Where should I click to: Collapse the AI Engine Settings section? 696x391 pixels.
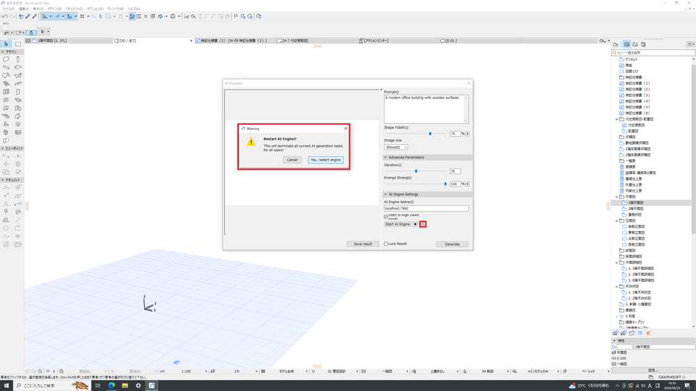point(385,194)
